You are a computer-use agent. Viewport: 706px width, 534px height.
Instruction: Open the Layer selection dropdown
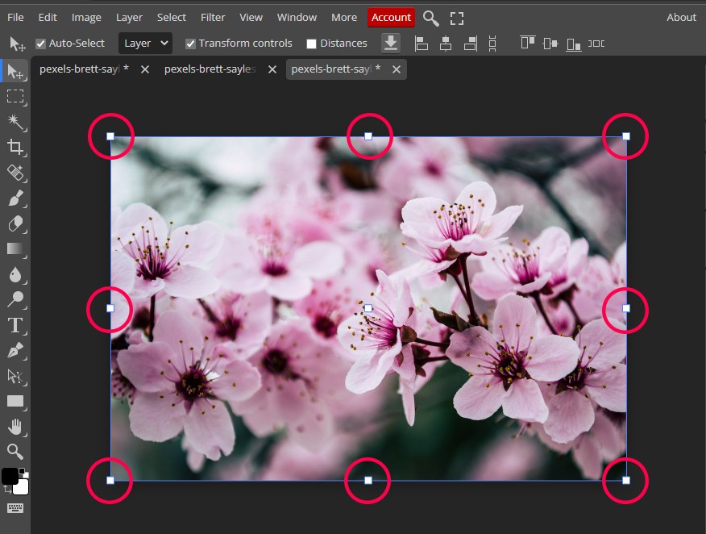(145, 43)
